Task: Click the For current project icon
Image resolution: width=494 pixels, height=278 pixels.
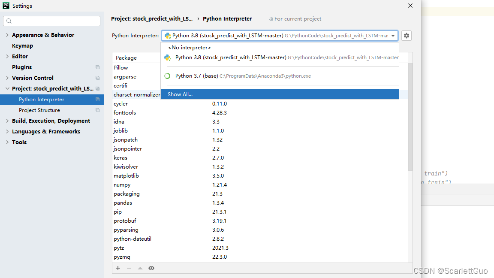Action: 271,19
